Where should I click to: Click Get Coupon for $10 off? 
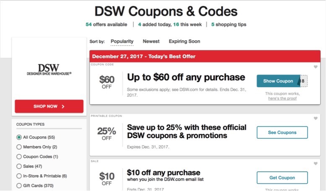tap(282, 178)
